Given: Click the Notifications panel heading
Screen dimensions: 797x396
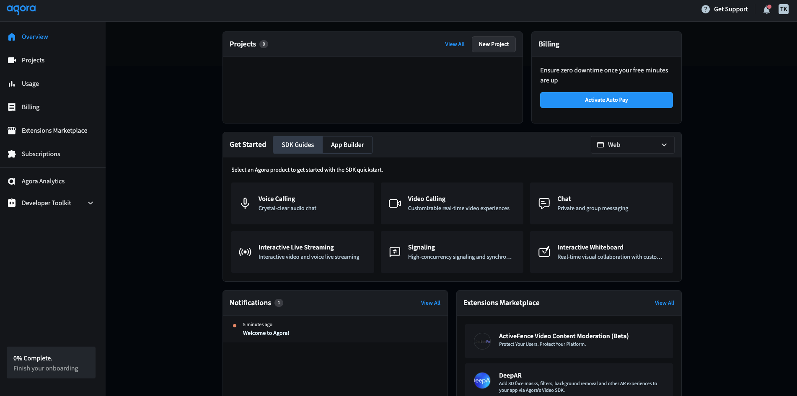Looking at the screenshot, I should (x=250, y=303).
